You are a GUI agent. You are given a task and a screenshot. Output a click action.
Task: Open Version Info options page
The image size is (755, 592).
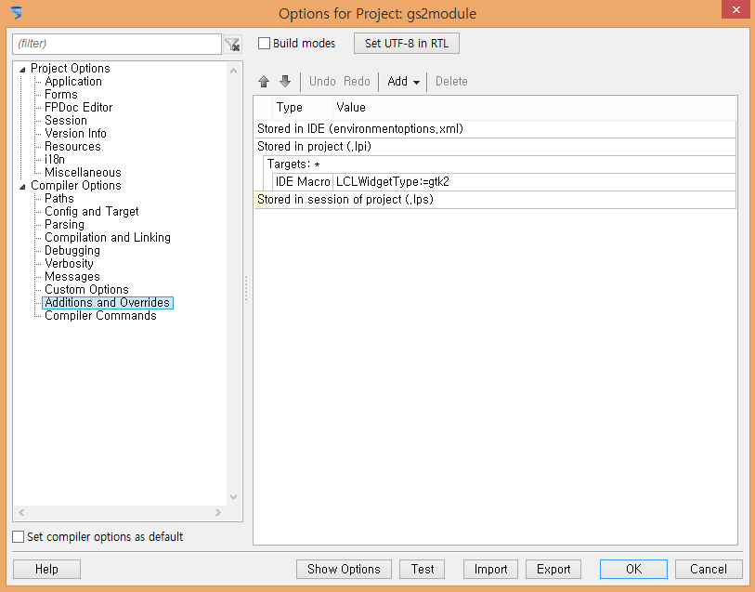tap(75, 134)
